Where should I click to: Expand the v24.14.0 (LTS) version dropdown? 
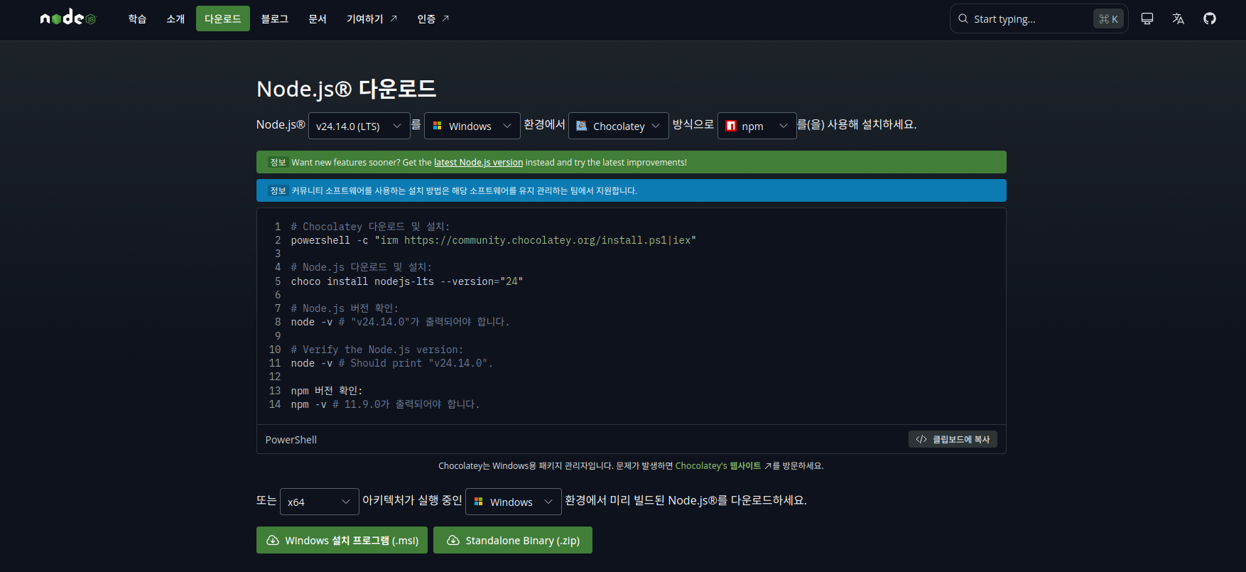pos(359,126)
